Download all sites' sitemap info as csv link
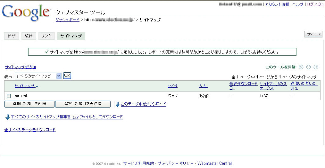 [67, 117]
